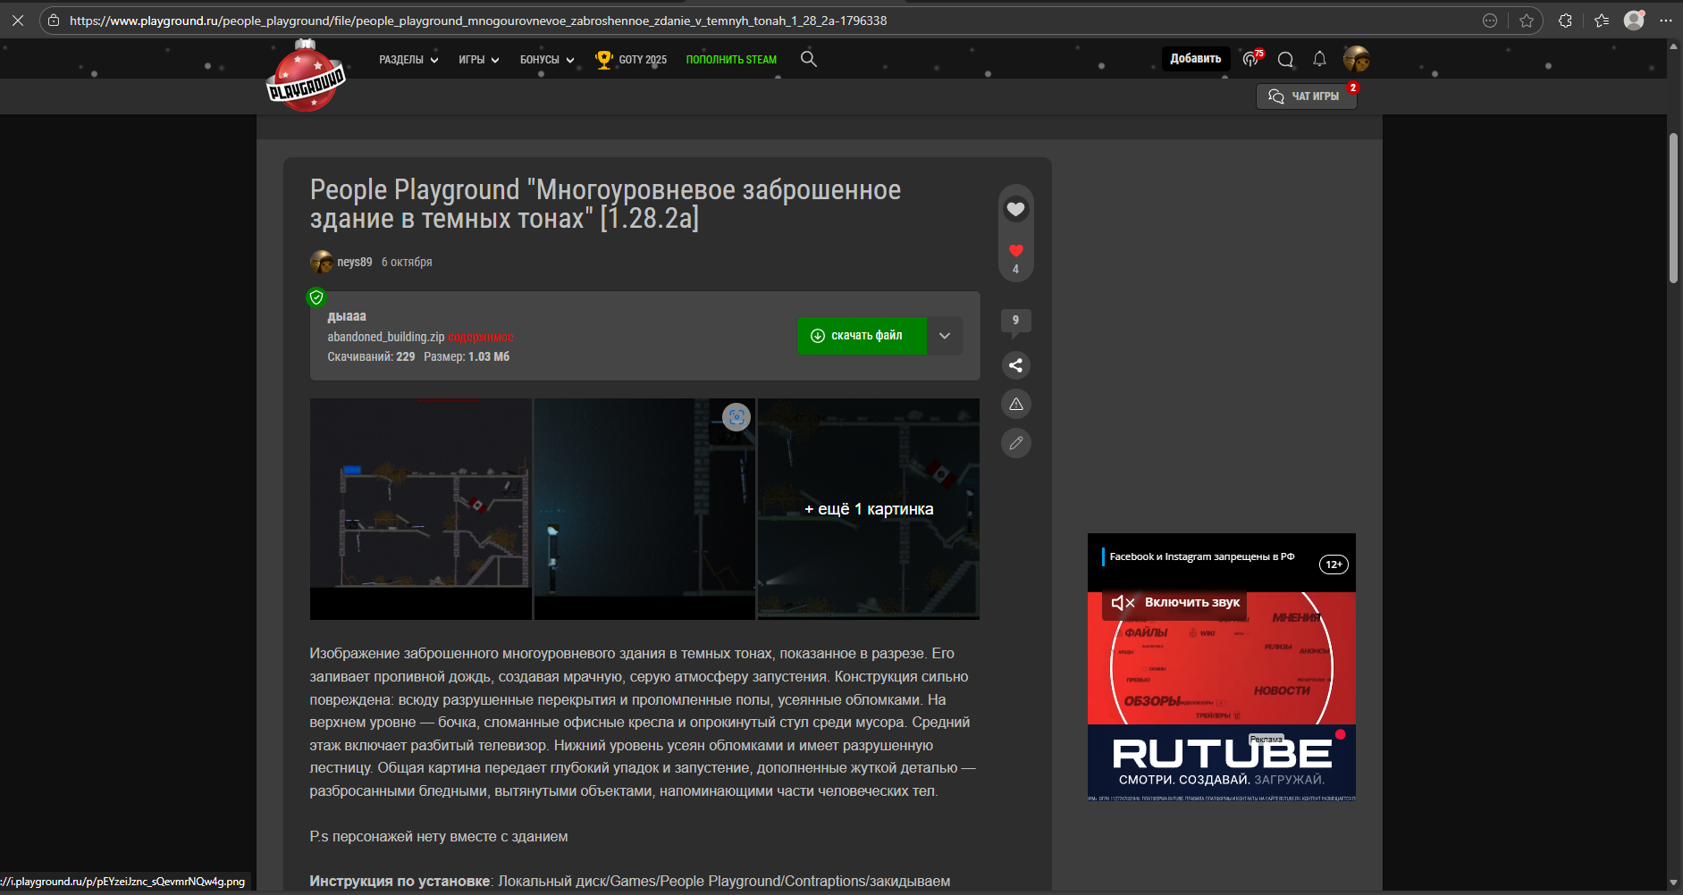1683x895 pixels.
Task: Open the first building screenshot thumbnail
Action: click(421, 508)
